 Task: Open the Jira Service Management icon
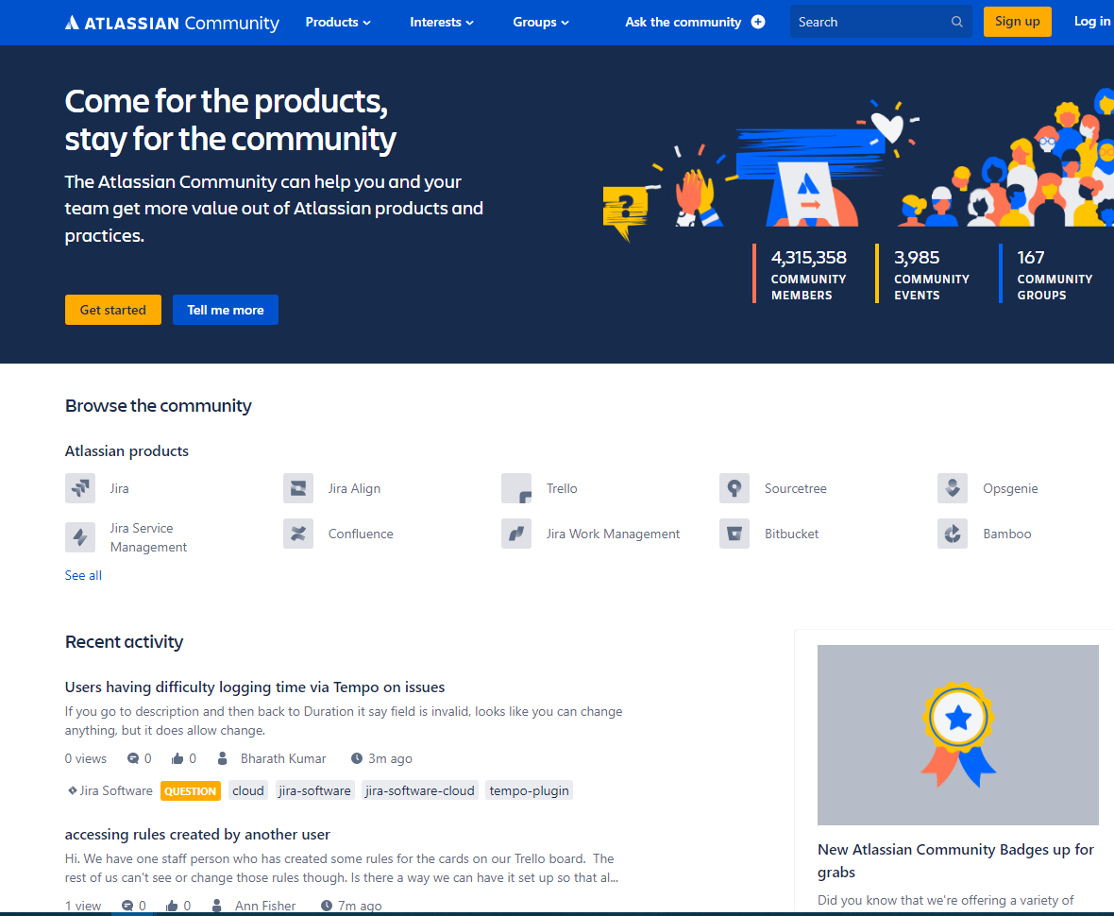pos(80,537)
